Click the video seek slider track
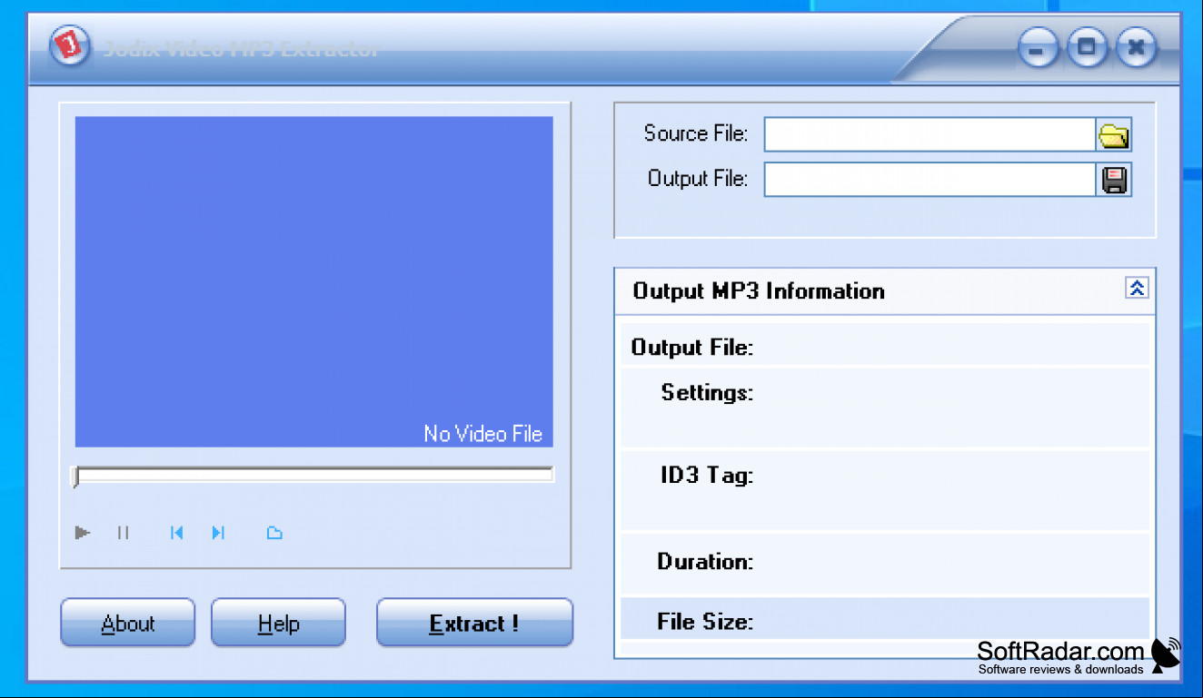This screenshot has width=1203, height=698. 313,474
